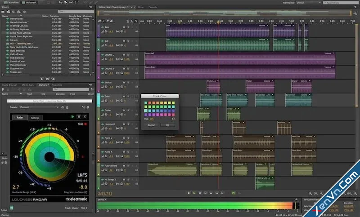This screenshot has height=217, width=360.
Task: Mute the Shaker track
Action: 124,83
